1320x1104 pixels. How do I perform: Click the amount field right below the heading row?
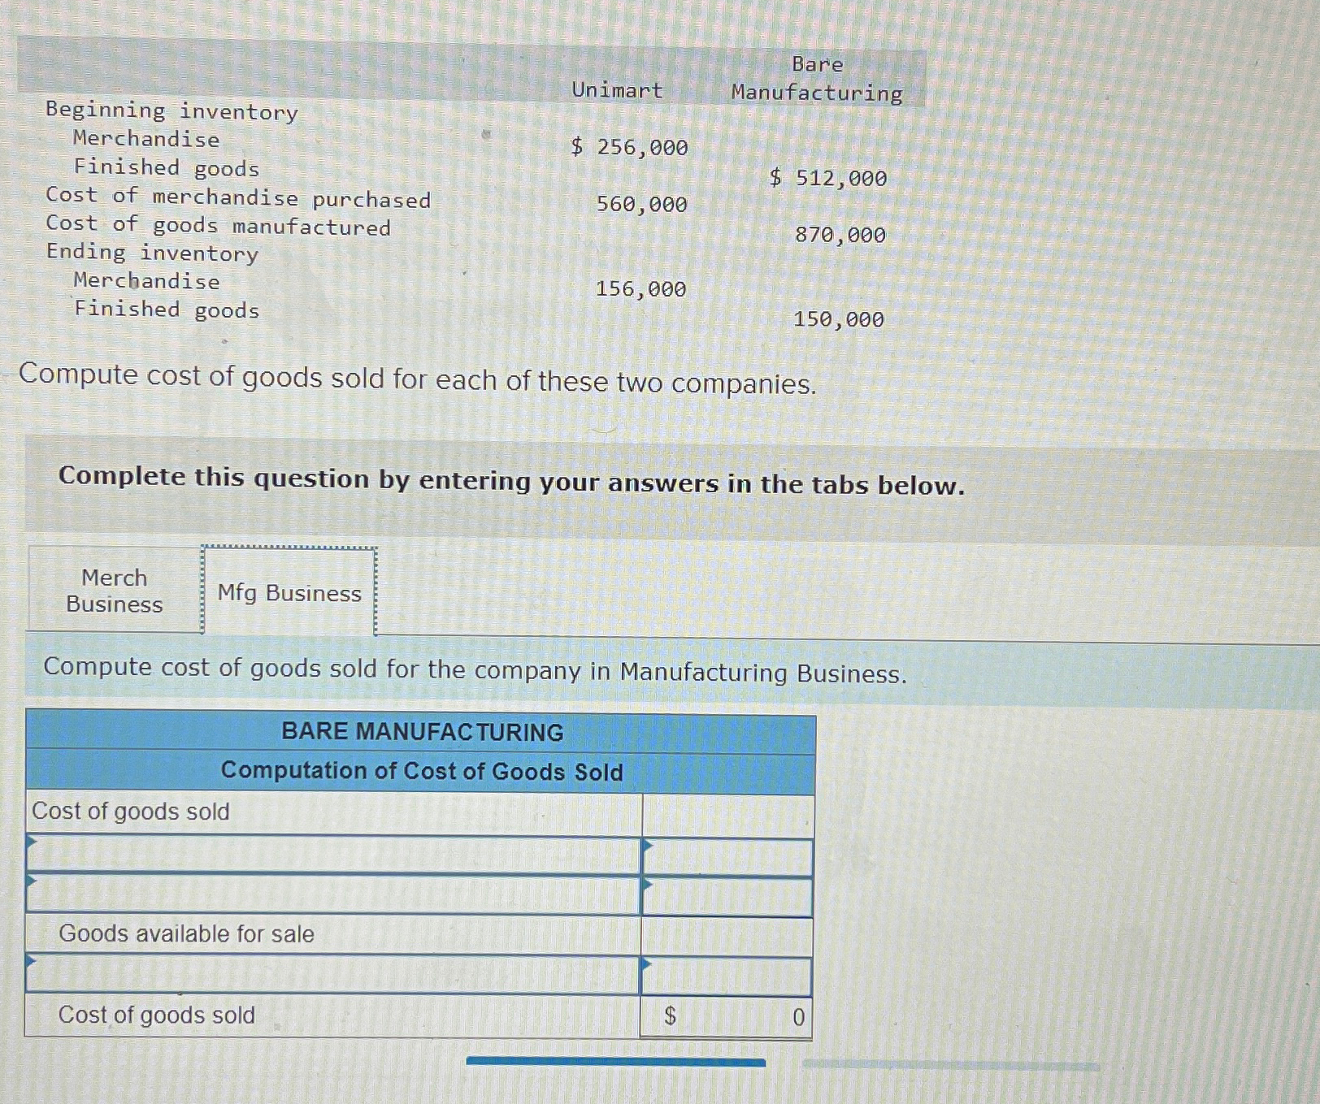727,857
